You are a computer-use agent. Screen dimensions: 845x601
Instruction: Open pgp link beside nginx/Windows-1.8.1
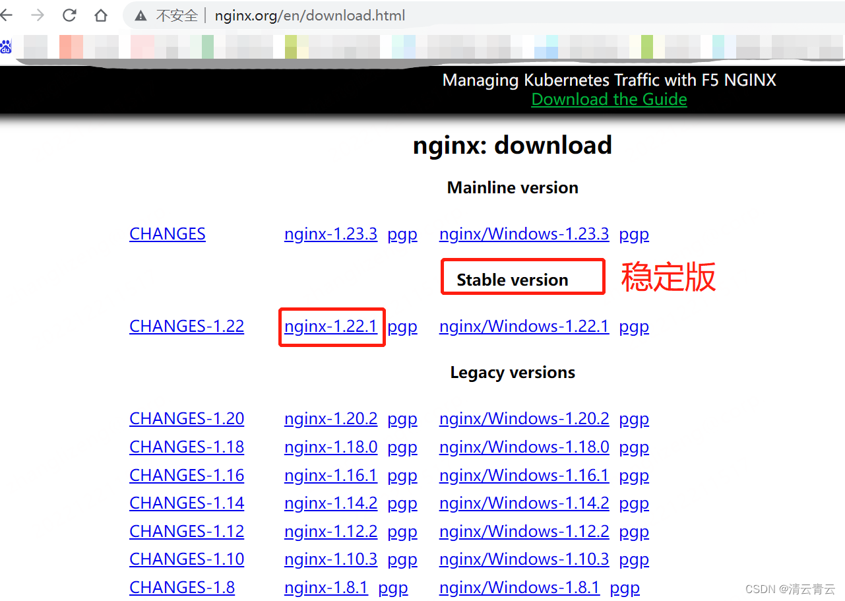[625, 588]
